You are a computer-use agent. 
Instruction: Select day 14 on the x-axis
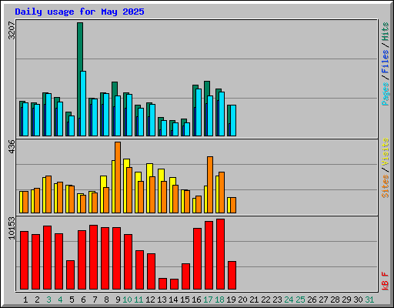(x=173, y=300)
